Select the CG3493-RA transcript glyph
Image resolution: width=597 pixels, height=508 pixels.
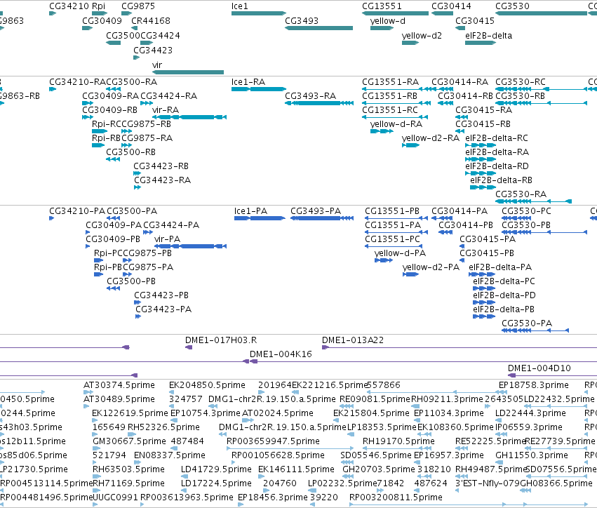[x=319, y=103]
